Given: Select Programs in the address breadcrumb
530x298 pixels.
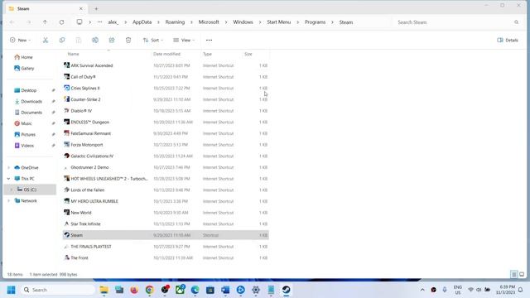Looking at the screenshot, I should (x=315, y=22).
